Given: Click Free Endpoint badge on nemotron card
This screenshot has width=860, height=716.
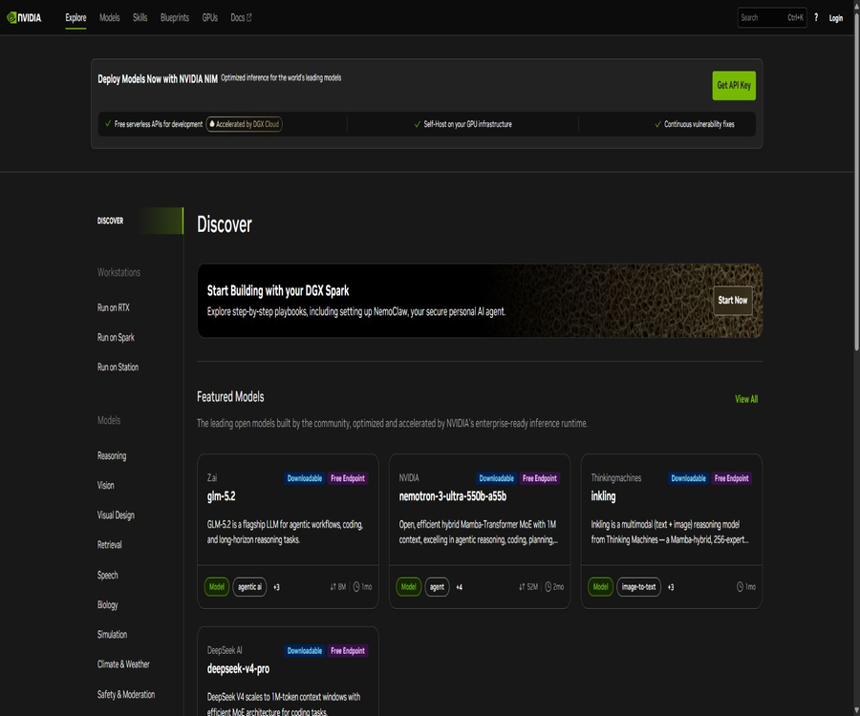Looking at the screenshot, I should (x=540, y=478).
